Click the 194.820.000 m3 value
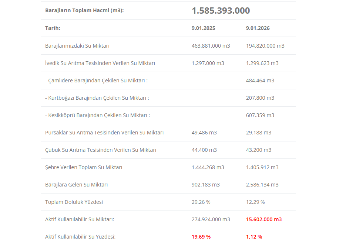346x243 pixels. click(x=265, y=46)
